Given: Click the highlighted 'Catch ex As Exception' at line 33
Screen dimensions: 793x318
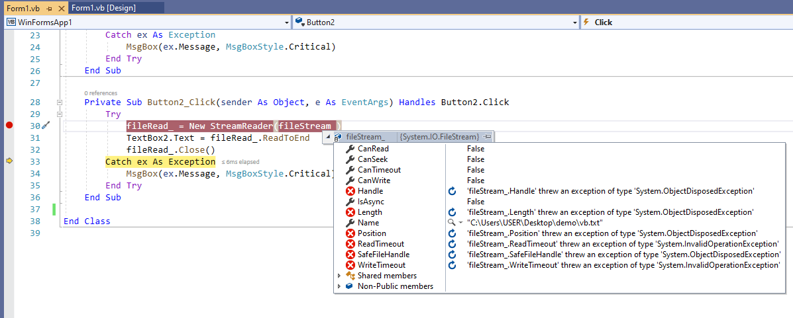Looking at the screenshot, I should click(x=160, y=161).
